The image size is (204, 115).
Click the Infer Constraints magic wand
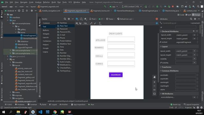tap(95, 23)
